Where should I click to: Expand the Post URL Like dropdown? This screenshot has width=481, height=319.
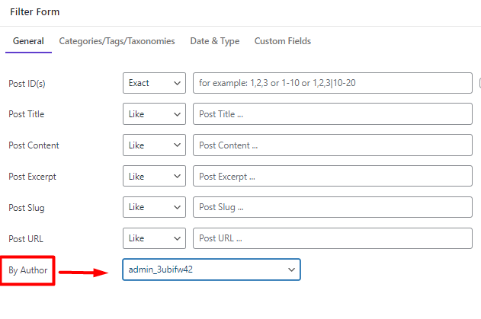(x=154, y=238)
